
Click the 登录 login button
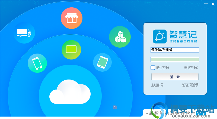(175, 77)
